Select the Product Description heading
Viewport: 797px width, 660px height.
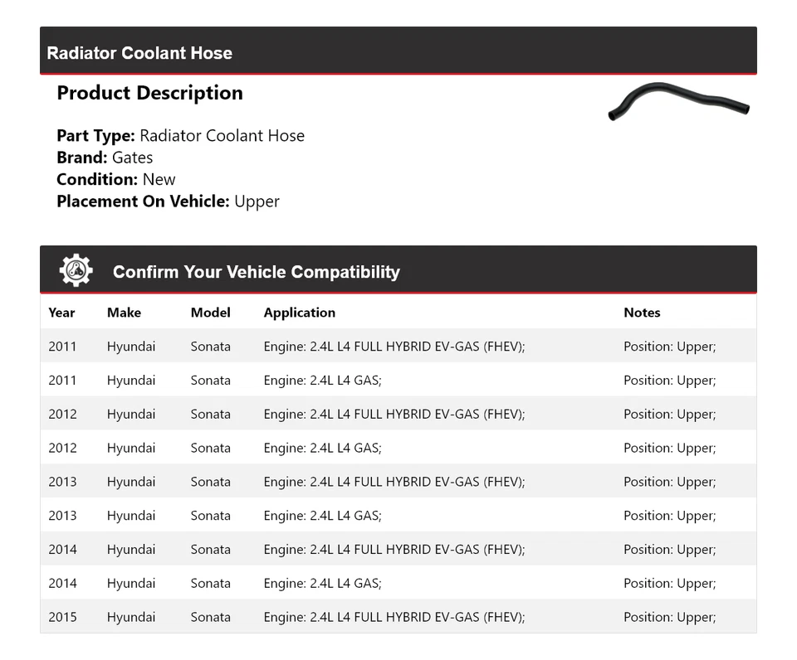[149, 93]
